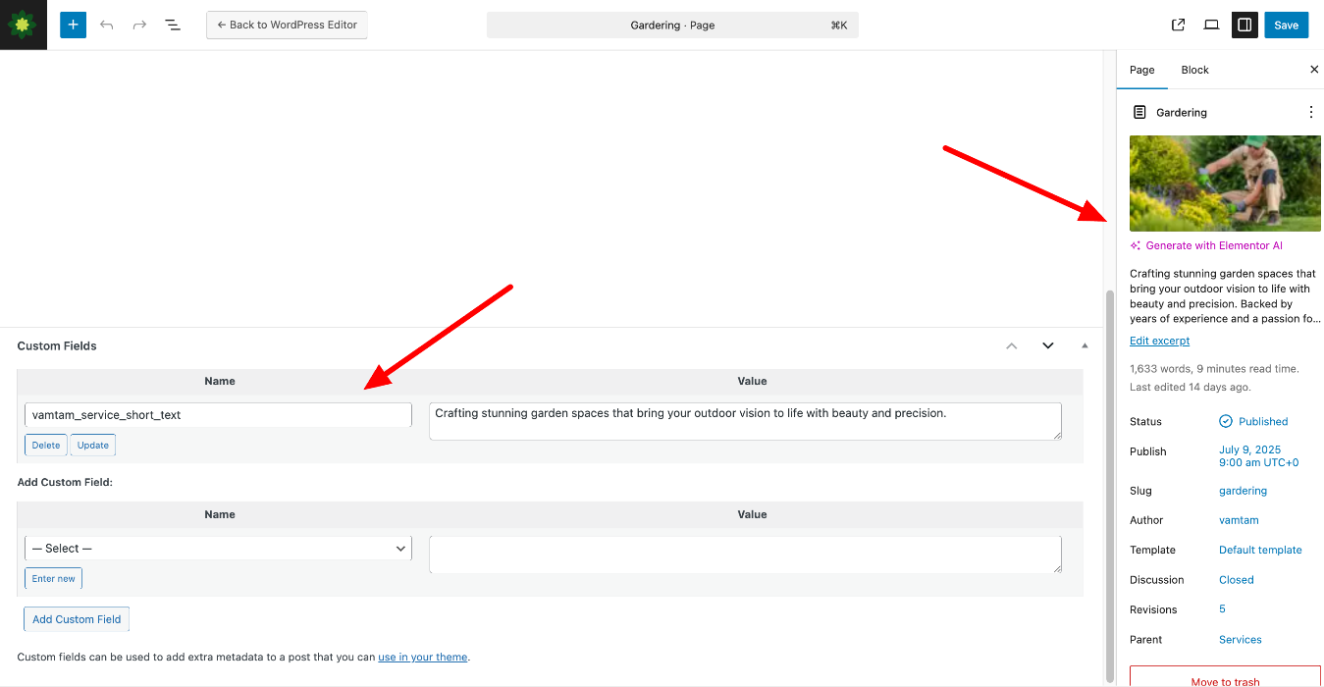1324x687 pixels.
Task: Edit the publish date July 9, 2025
Action: (x=1258, y=456)
